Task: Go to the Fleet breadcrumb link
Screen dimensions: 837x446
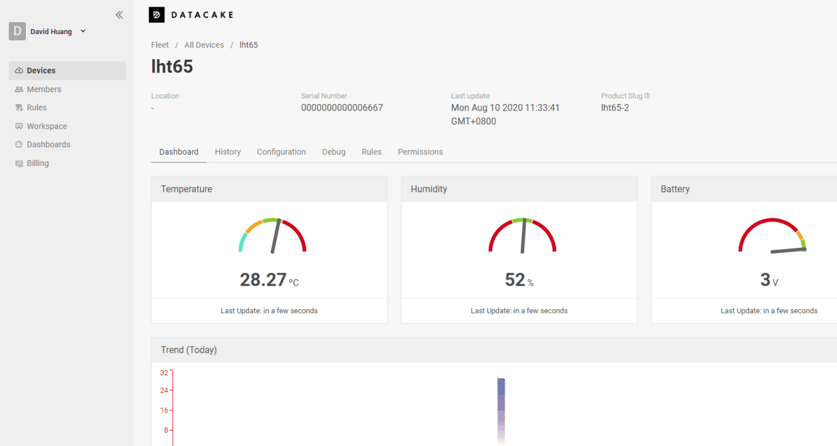Action: (x=160, y=45)
